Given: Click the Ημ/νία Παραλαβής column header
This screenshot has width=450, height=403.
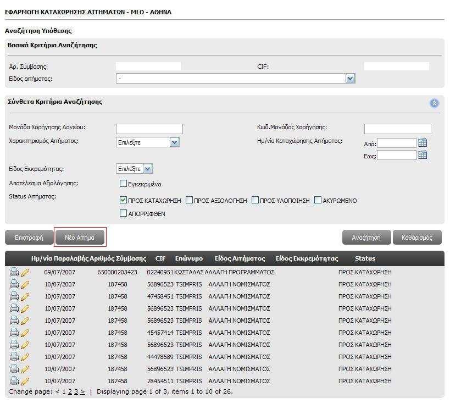Looking at the screenshot, I should coord(60,258).
